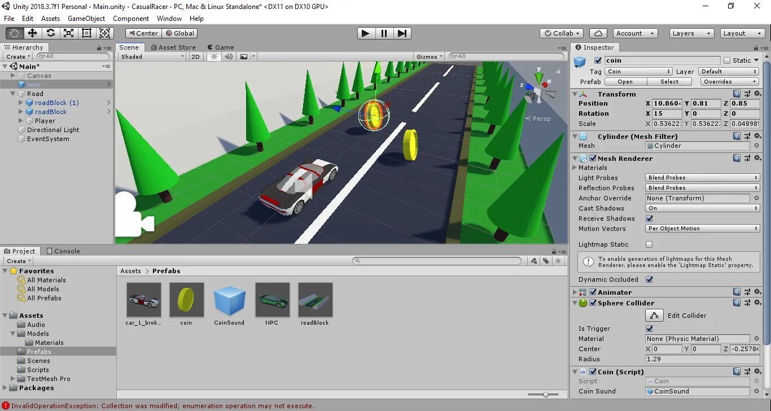Enable Lightmap Static checkbox

tap(649, 244)
